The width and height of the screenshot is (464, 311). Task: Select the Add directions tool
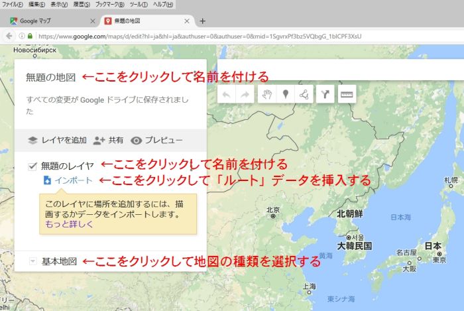(x=325, y=94)
